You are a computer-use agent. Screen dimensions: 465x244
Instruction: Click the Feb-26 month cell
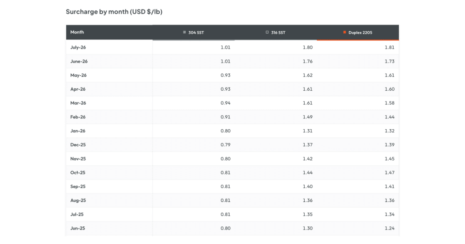[x=78, y=117]
